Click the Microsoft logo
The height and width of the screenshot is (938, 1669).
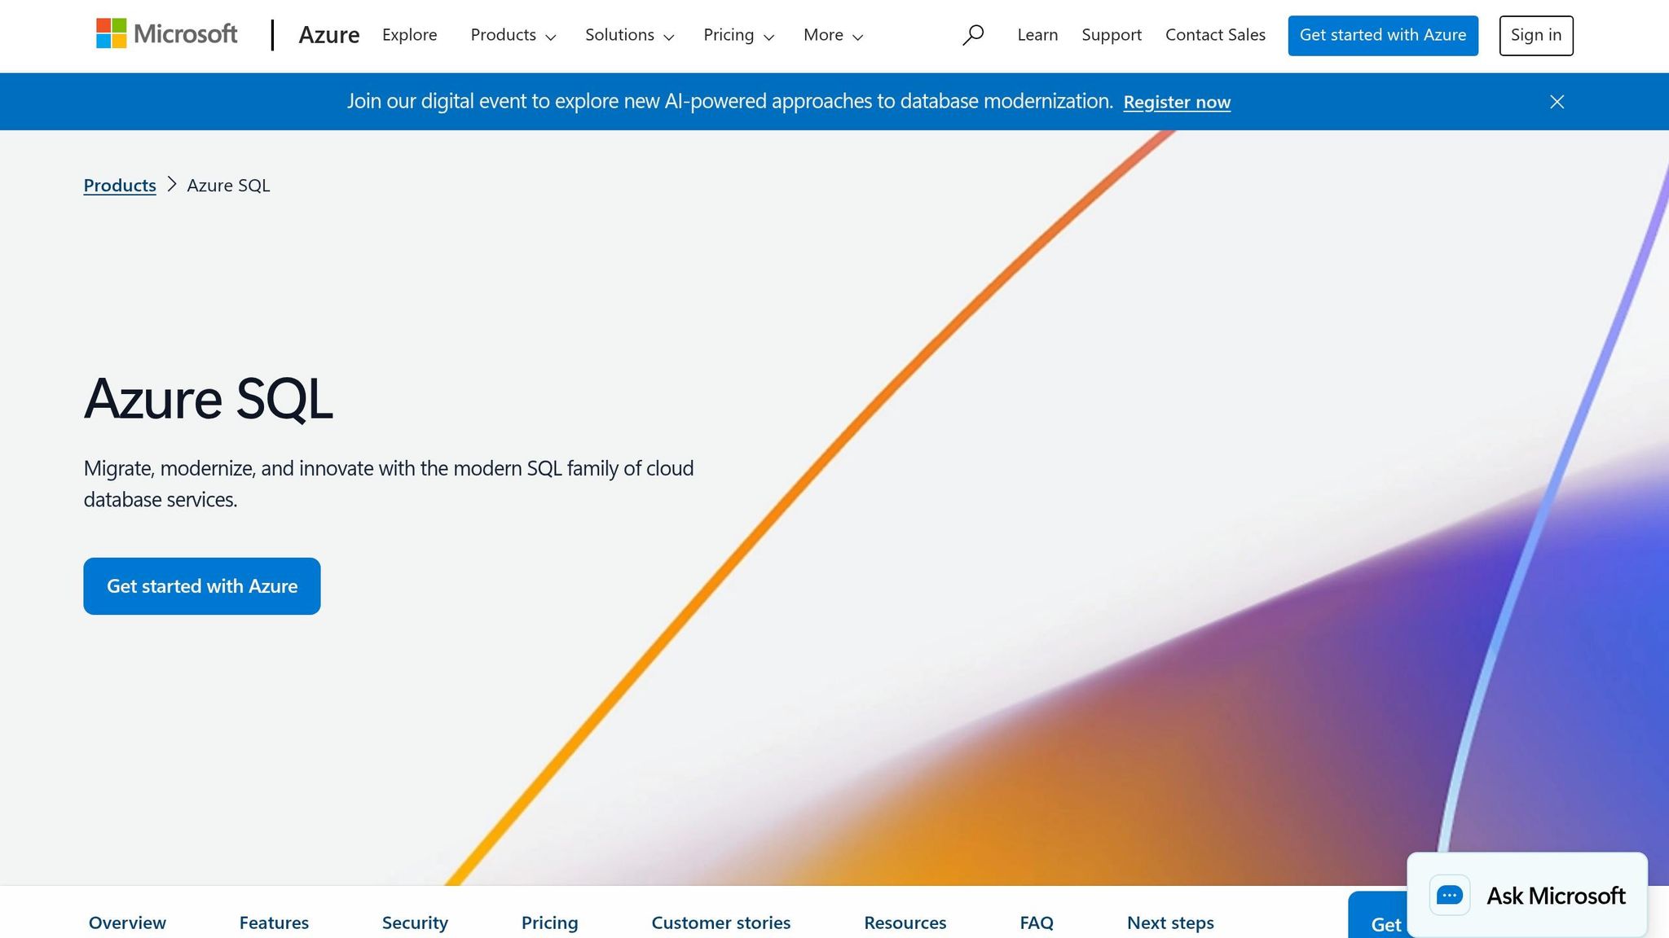166,34
